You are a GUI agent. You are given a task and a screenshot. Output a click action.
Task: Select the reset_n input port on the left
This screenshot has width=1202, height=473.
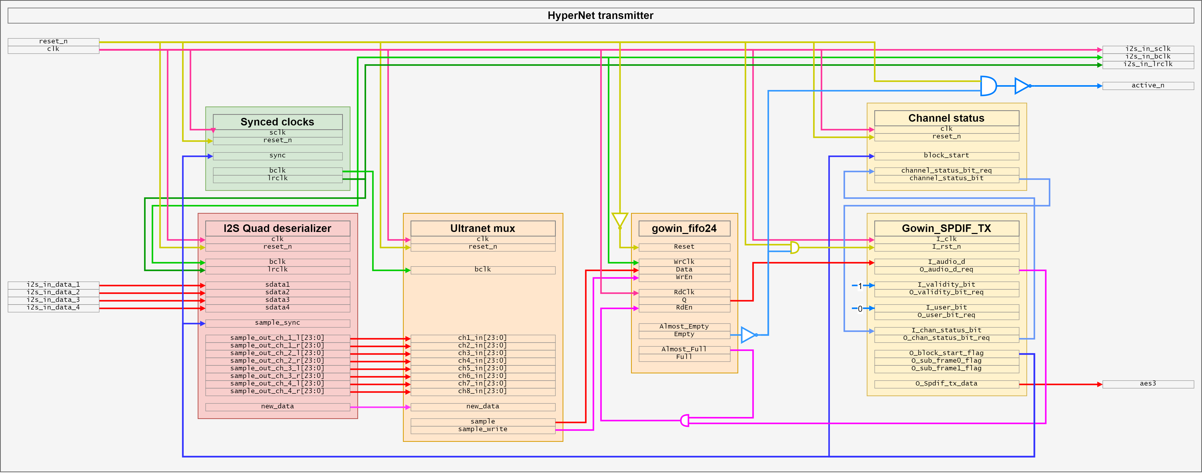point(53,42)
